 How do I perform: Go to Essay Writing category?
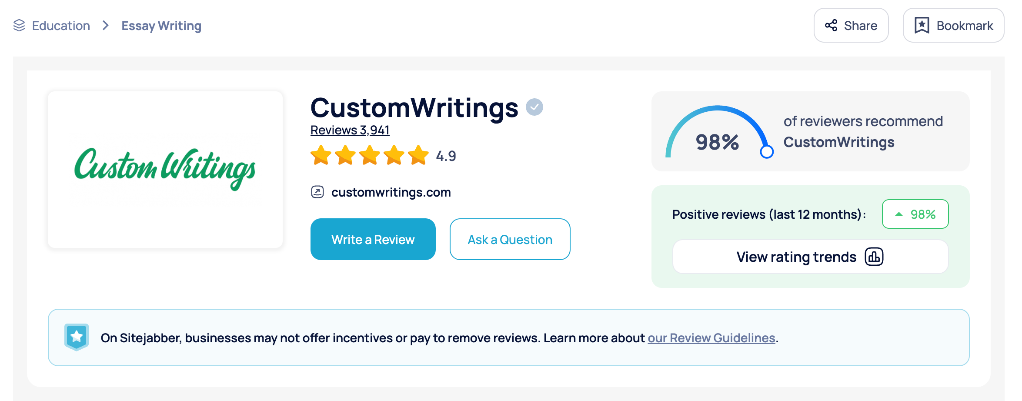[x=161, y=26]
